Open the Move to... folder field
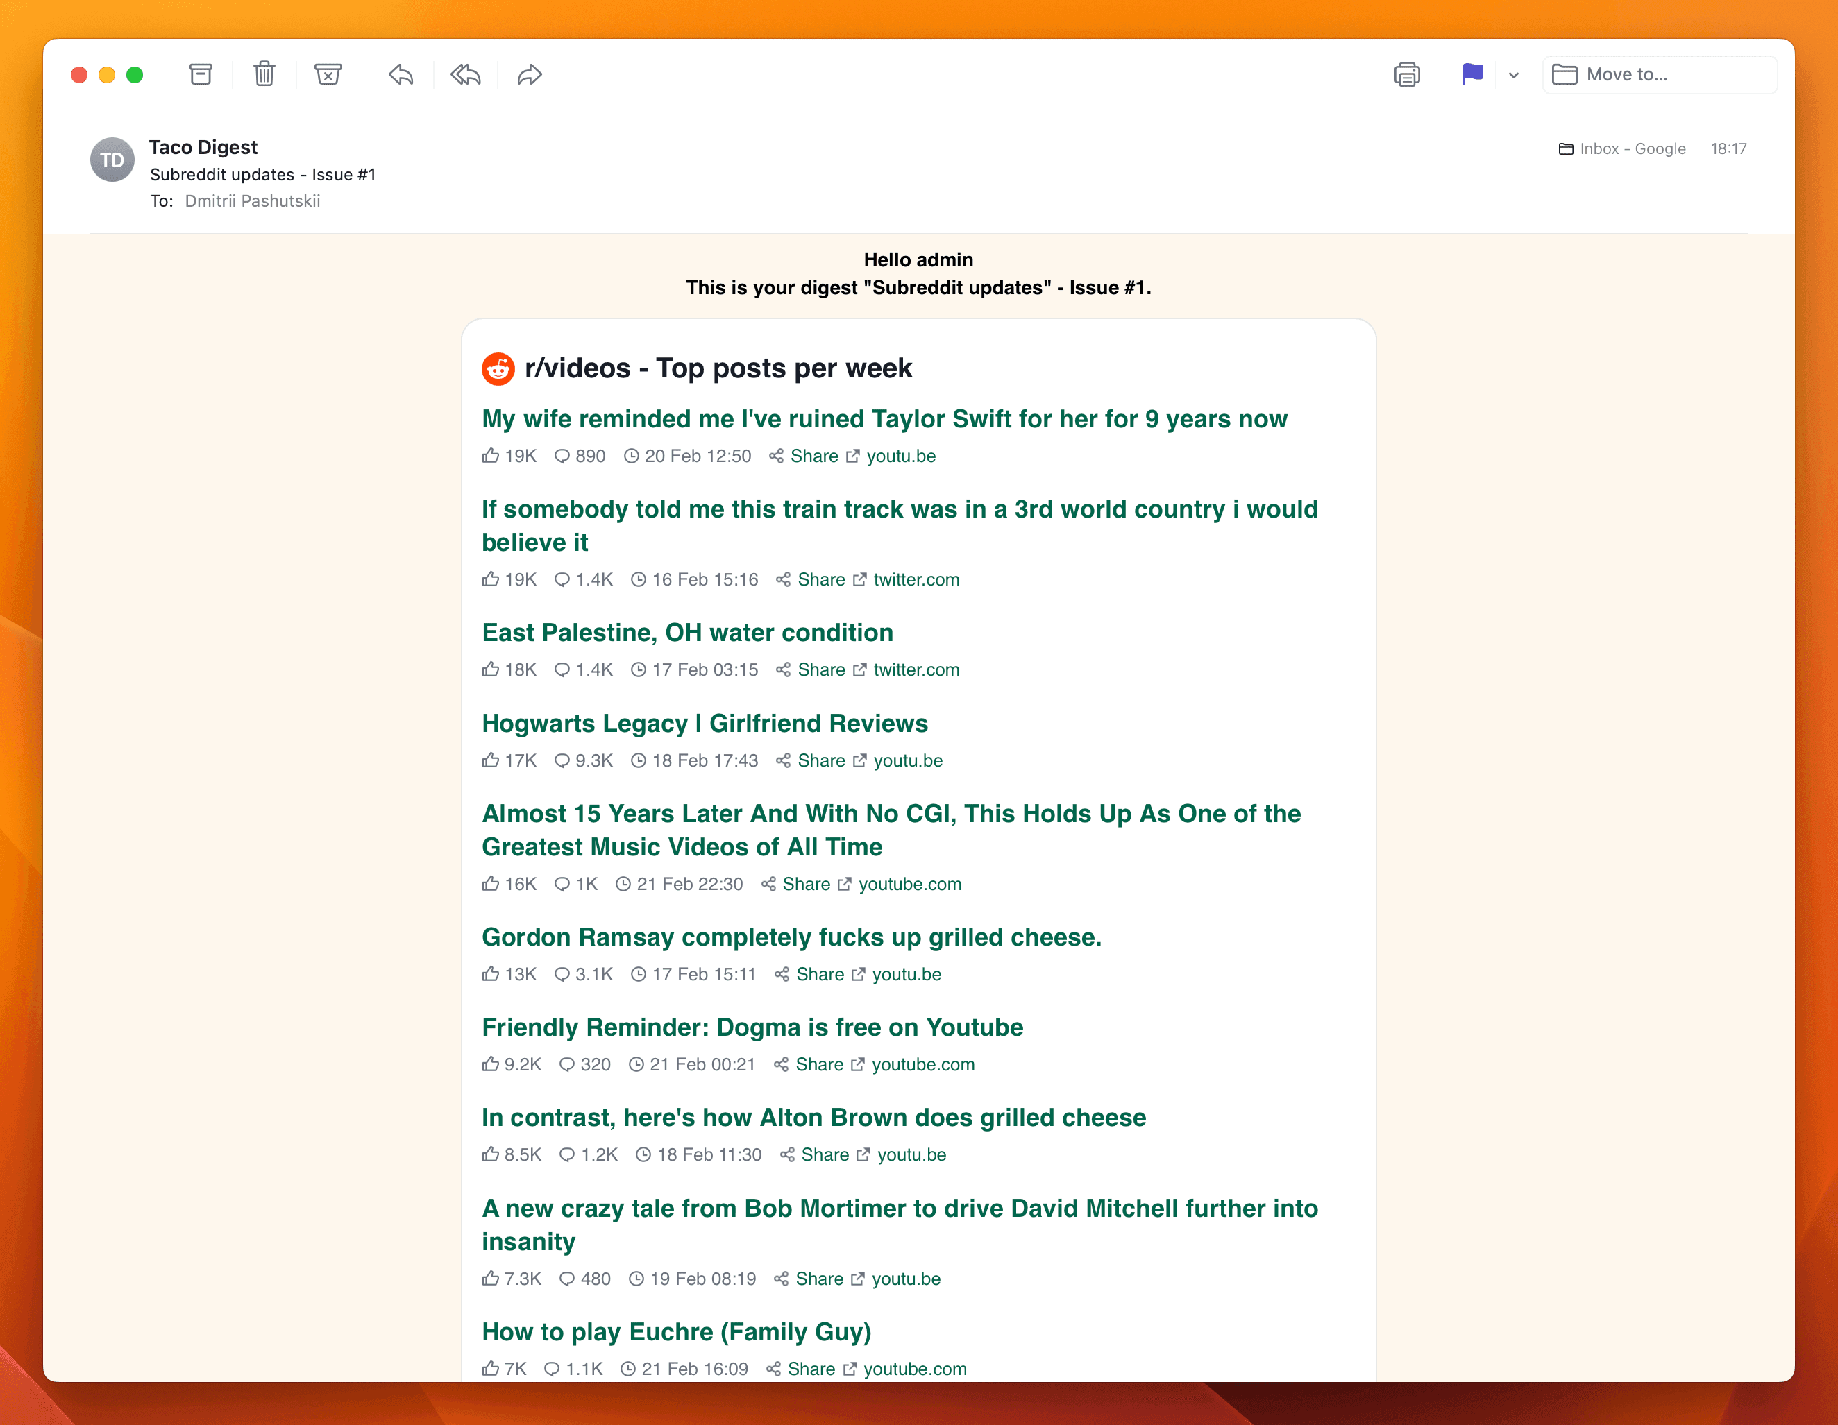 tap(1660, 74)
